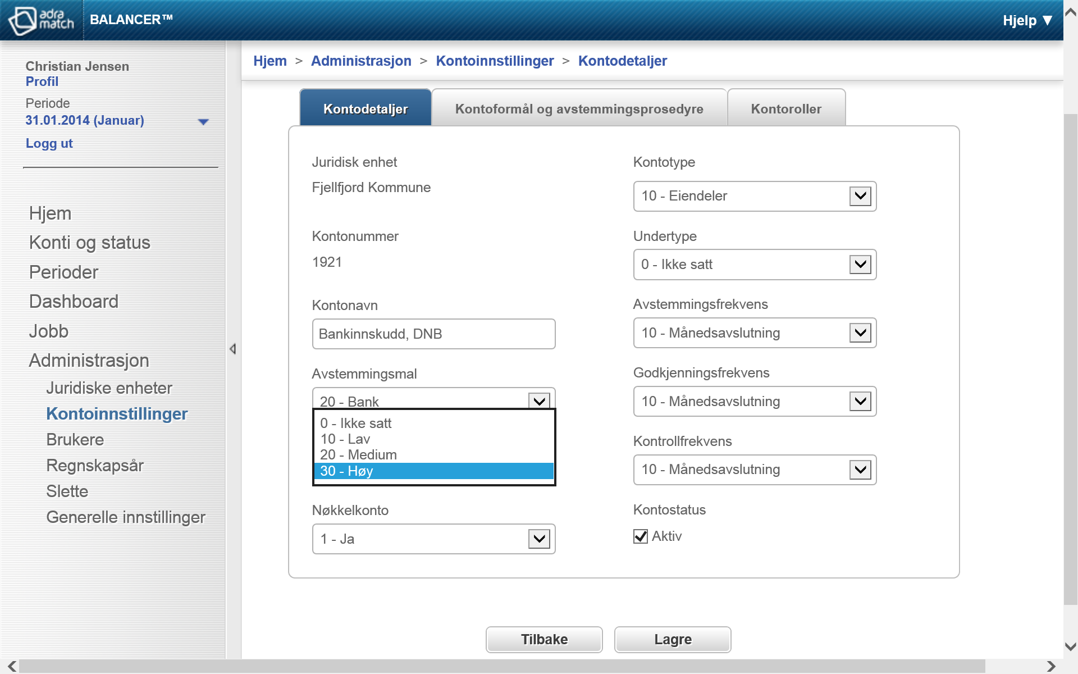Select the 20 - Medium option
Image resolution: width=1078 pixels, height=674 pixels.
pos(433,454)
